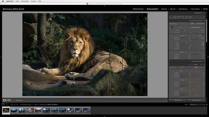Click the Autom. tone button
Viewport: 209px width, 117px height.
coord(200,35)
